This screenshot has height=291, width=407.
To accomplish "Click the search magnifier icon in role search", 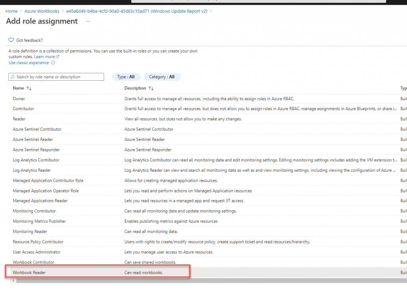I will (12, 77).
